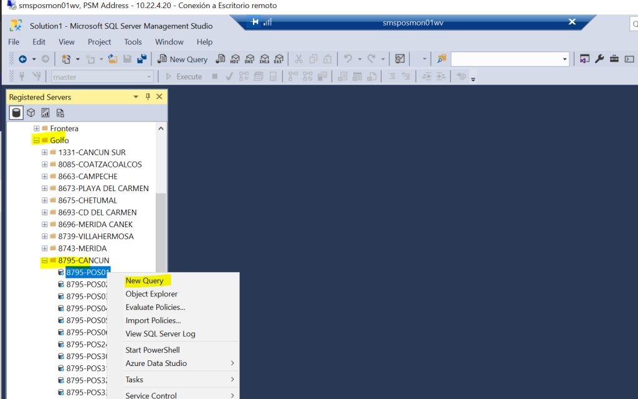Pin the remote desktop connection bar
Viewport: 638px width, 399px height.
coord(255,22)
